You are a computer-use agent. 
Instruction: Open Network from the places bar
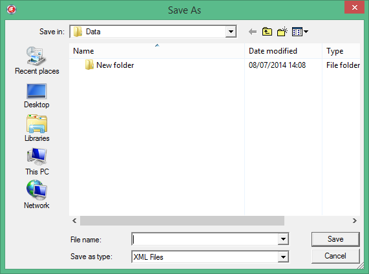[36, 195]
